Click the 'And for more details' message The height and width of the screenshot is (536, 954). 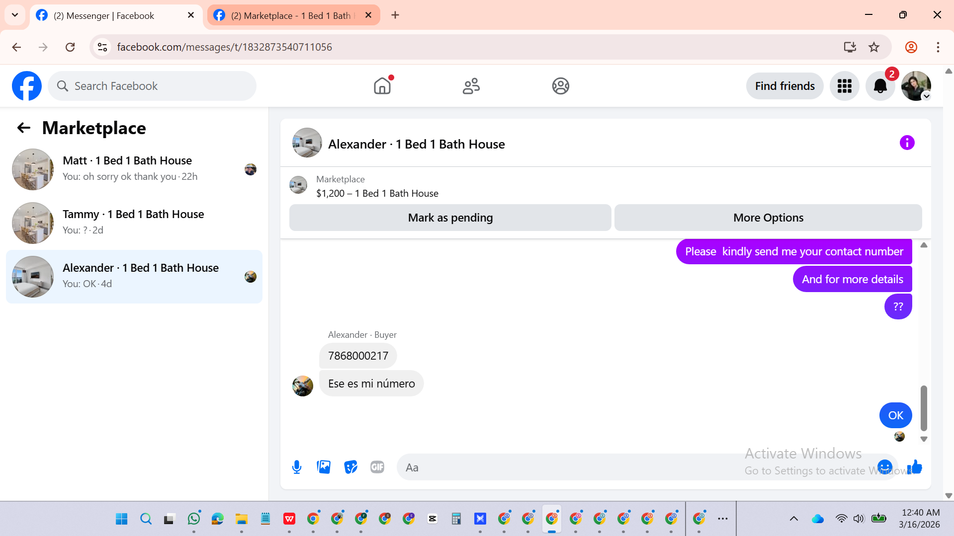coord(852,279)
